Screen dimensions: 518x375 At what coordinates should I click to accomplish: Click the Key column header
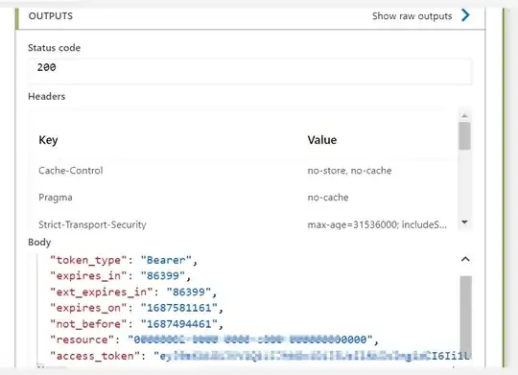point(48,140)
